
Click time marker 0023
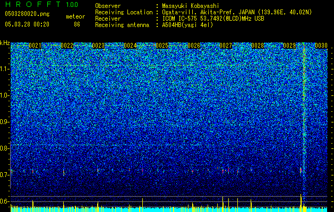[x=99, y=46]
